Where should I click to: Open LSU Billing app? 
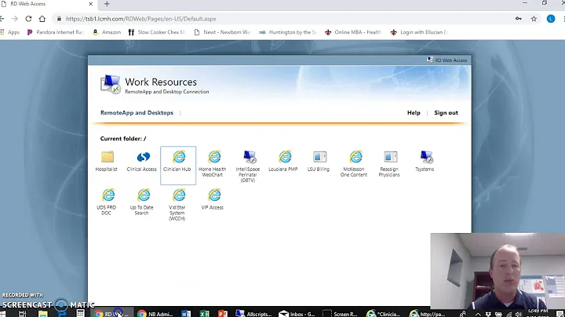[x=319, y=162]
